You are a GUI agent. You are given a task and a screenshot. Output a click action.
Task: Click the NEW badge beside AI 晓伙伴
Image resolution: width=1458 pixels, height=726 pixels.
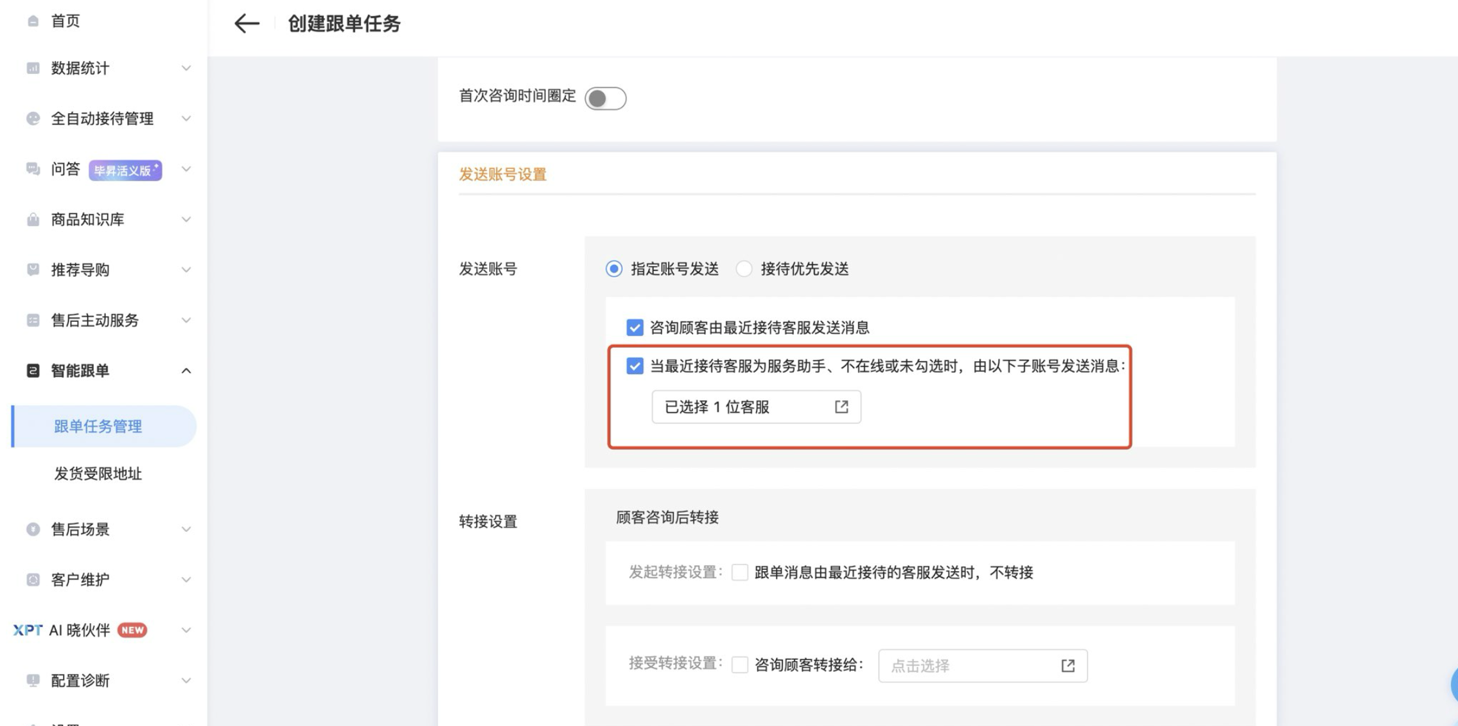pos(132,630)
